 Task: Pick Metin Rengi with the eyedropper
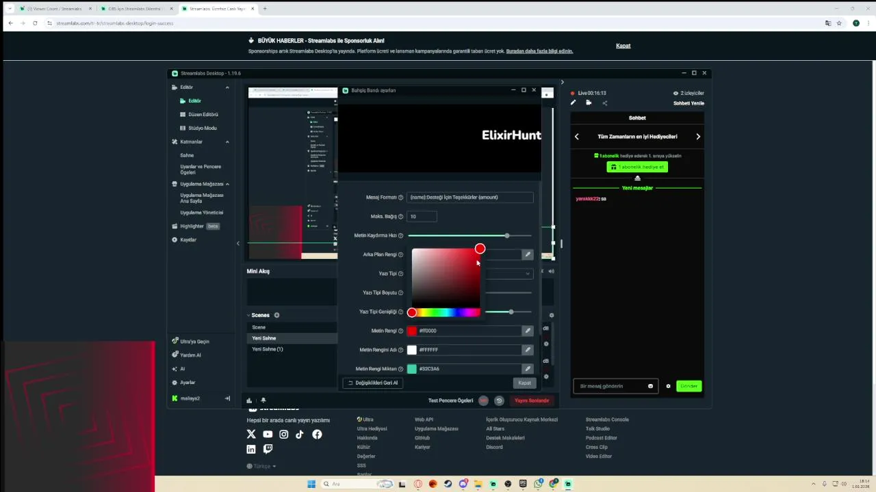click(x=528, y=331)
